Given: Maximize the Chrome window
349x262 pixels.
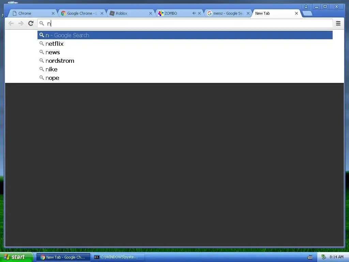Looking at the screenshot, I should point(325,6).
